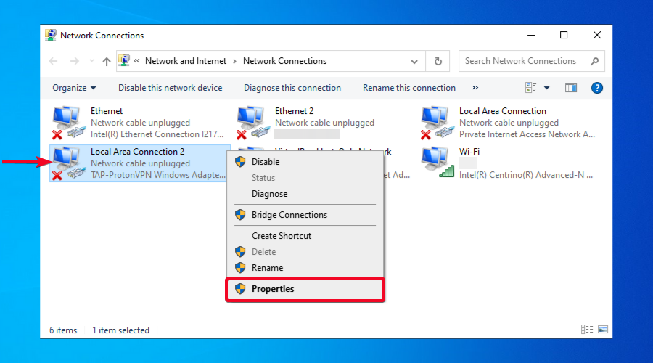
Task: Click Diagnose this connection
Action: pos(292,88)
